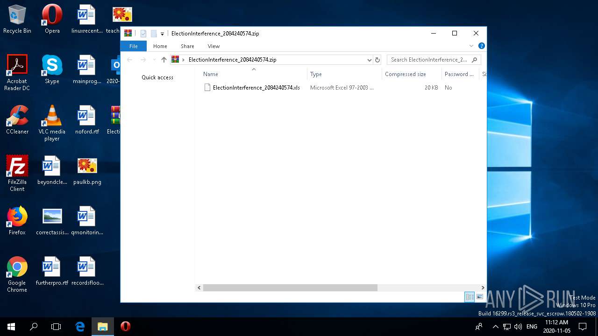Click New folder quick access toolbar icon

pyautogui.click(x=153, y=34)
